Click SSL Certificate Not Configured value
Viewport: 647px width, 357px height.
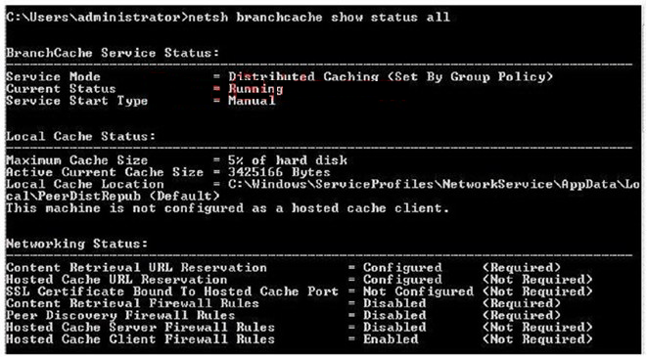pyautogui.click(x=418, y=291)
